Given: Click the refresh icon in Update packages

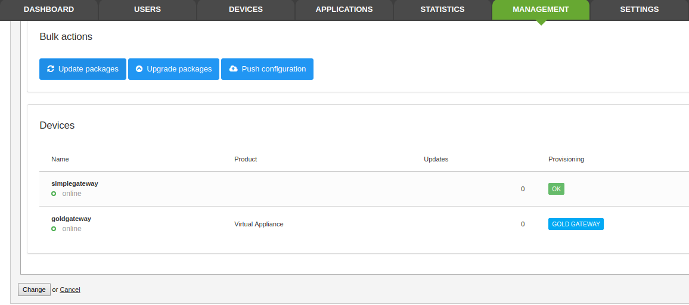Looking at the screenshot, I should tap(51, 69).
